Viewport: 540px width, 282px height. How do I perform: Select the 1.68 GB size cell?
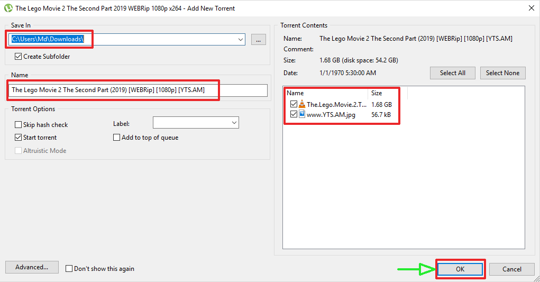(381, 104)
